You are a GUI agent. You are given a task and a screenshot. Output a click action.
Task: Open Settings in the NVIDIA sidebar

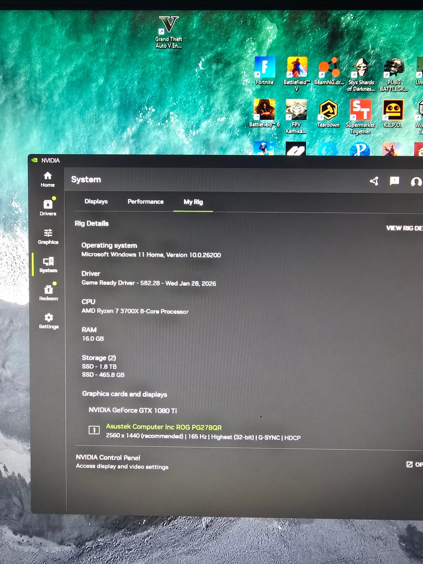(48, 321)
